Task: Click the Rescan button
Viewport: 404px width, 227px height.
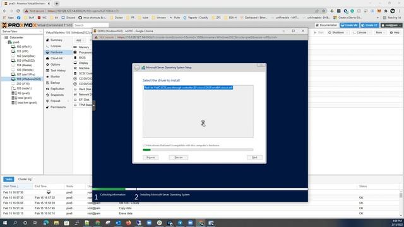Action: (179, 158)
